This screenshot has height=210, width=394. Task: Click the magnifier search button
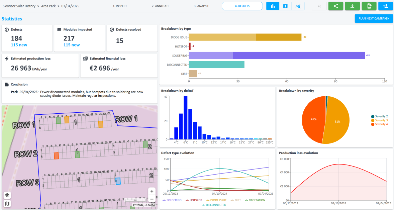pyautogui.click(x=319, y=6)
